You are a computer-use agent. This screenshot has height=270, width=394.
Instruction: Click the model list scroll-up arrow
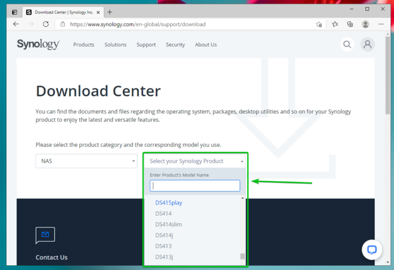(243, 198)
